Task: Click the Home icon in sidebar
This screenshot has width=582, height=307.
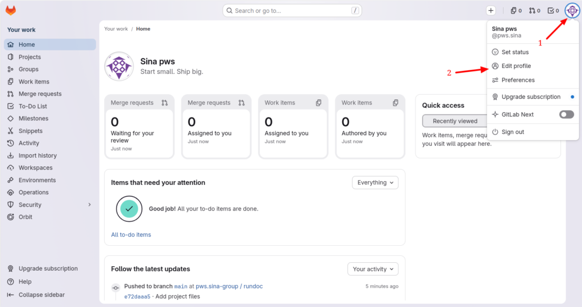Action: (x=11, y=44)
